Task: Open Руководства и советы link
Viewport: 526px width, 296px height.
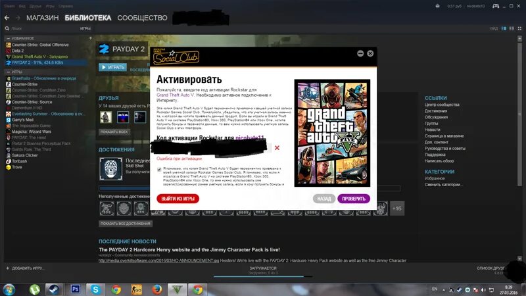Action: pyautogui.click(x=445, y=149)
